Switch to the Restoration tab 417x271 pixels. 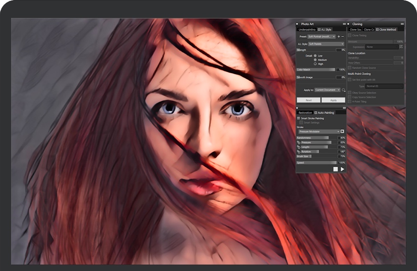pos(305,112)
